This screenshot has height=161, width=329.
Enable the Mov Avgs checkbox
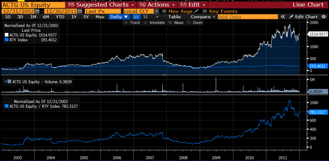165,11
